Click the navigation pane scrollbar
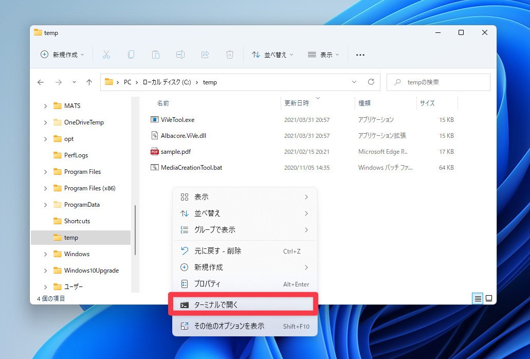This screenshot has height=359, width=530. pyautogui.click(x=135, y=230)
